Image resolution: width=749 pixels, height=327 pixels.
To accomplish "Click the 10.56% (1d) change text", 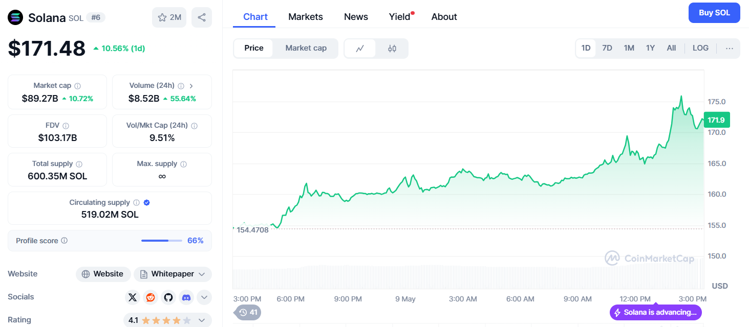I will tap(119, 49).
